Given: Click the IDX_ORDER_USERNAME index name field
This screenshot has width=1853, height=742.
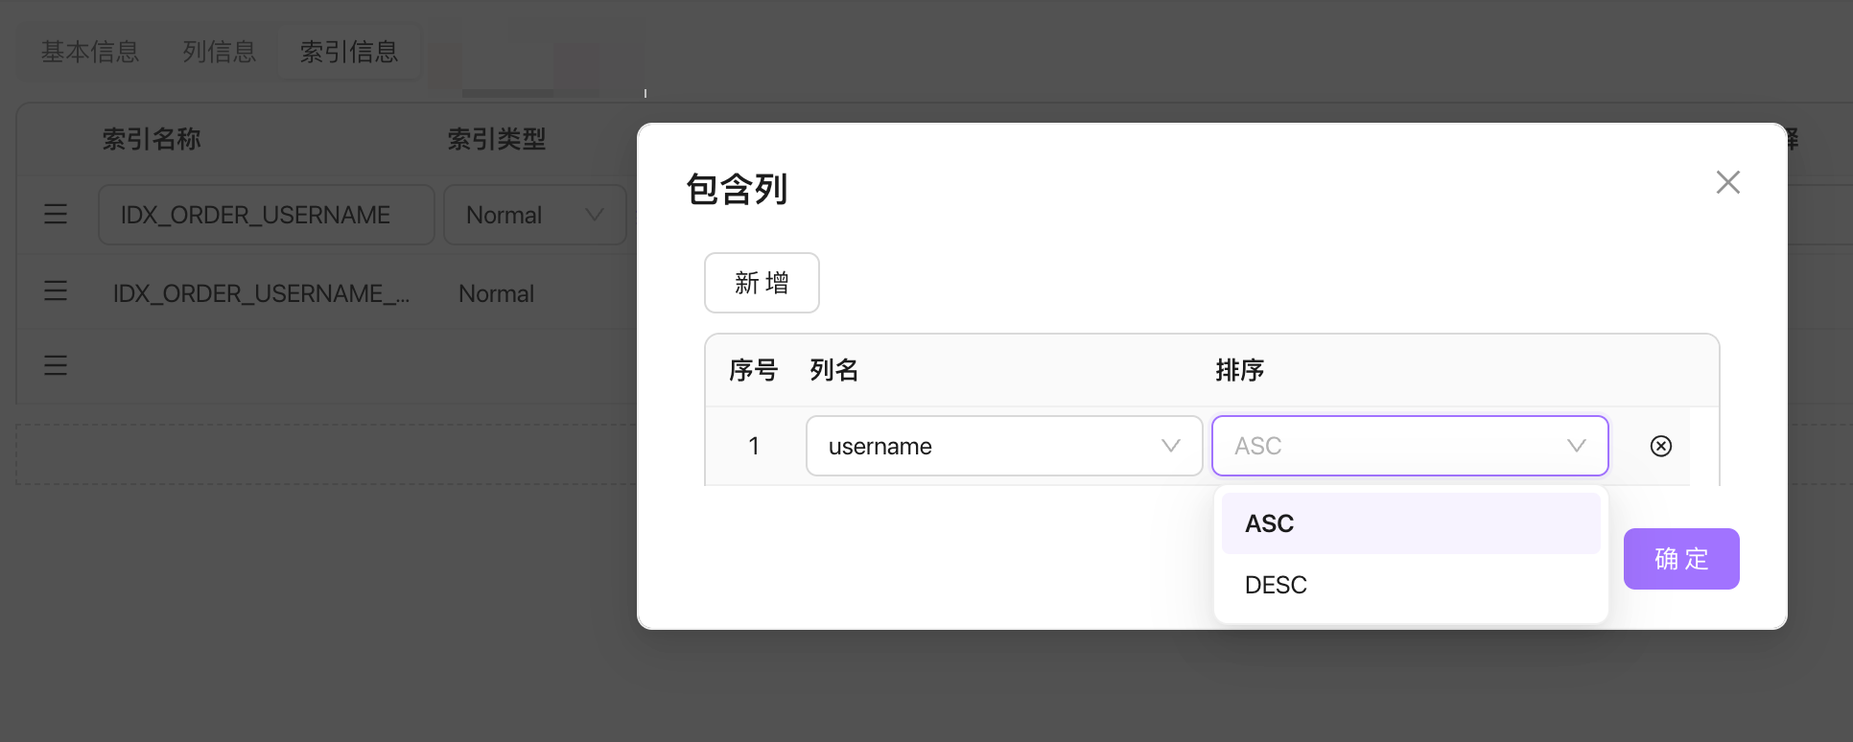Looking at the screenshot, I should [x=266, y=215].
